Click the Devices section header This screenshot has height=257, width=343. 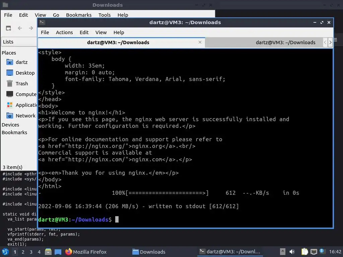pos(10,125)
